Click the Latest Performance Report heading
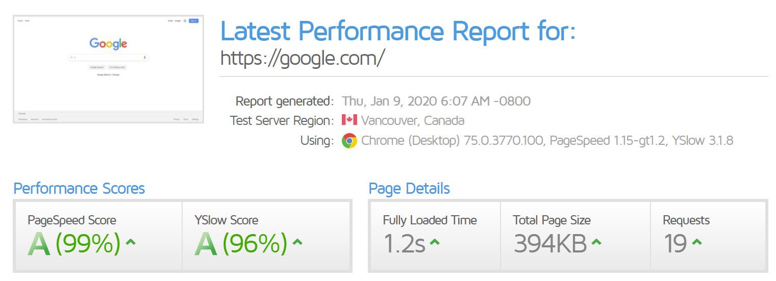776x281 pixels. [398, 32]
